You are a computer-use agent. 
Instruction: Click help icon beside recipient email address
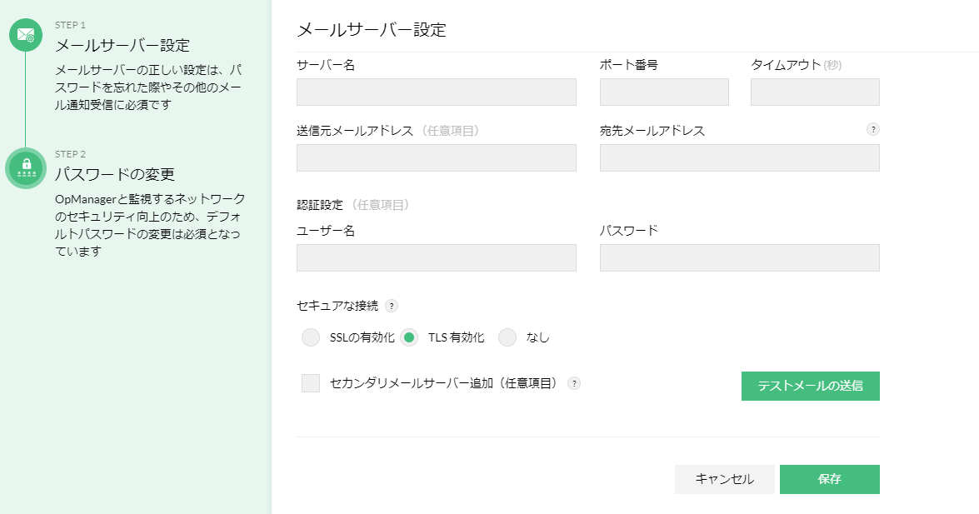pyautogui.click(x=873, y=129)
